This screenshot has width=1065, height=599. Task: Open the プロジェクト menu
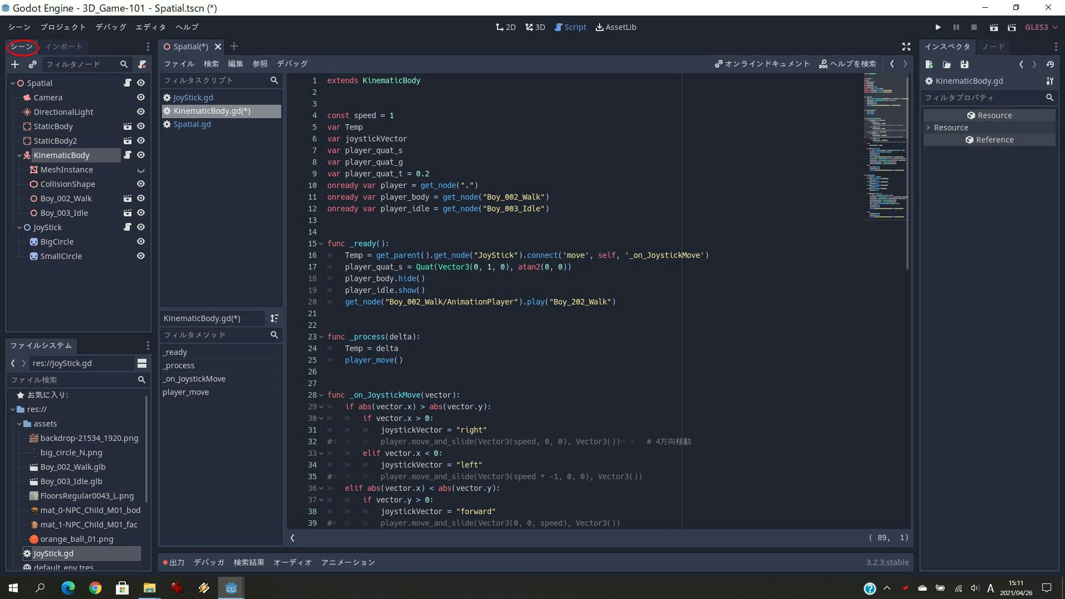[x=63, y=27]
